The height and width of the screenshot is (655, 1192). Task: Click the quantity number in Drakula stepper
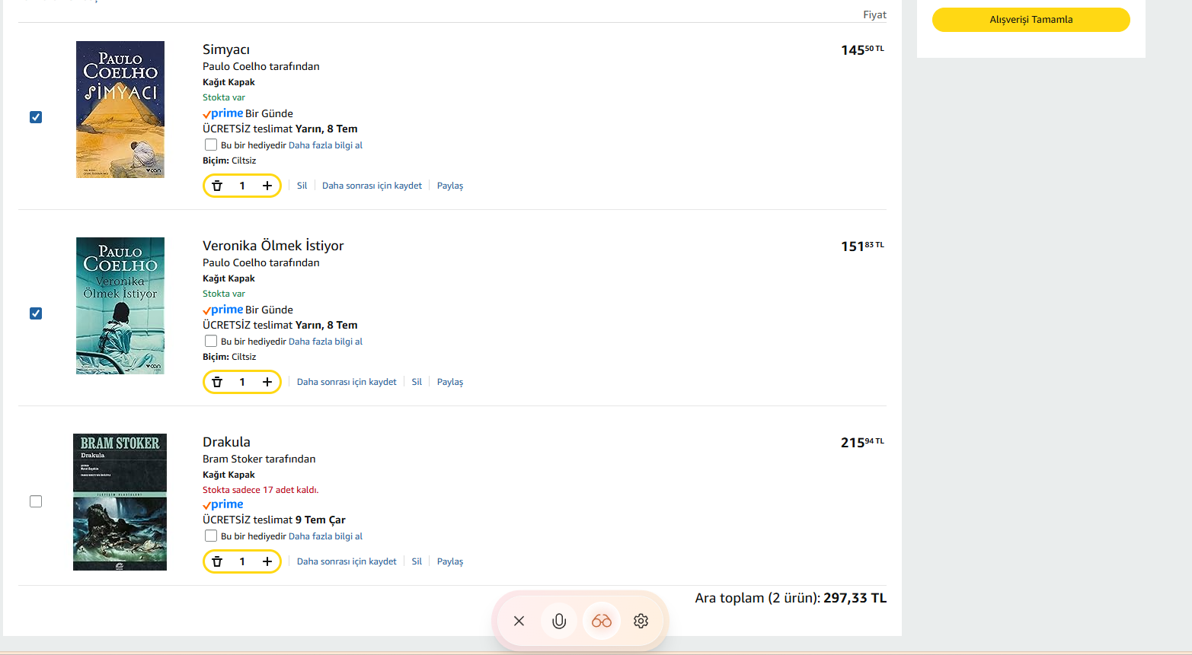242,561
